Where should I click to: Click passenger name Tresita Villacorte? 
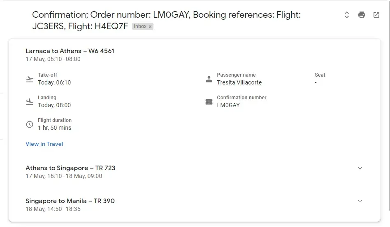[x=239, y=82]
